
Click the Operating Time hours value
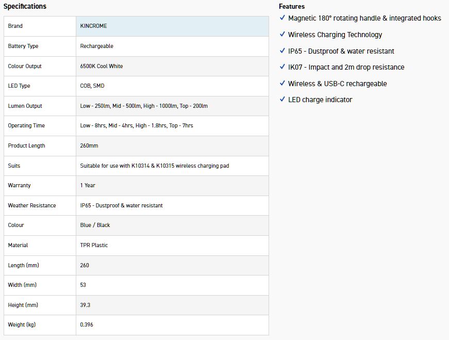pyautogui.click(x=137, y=125)
